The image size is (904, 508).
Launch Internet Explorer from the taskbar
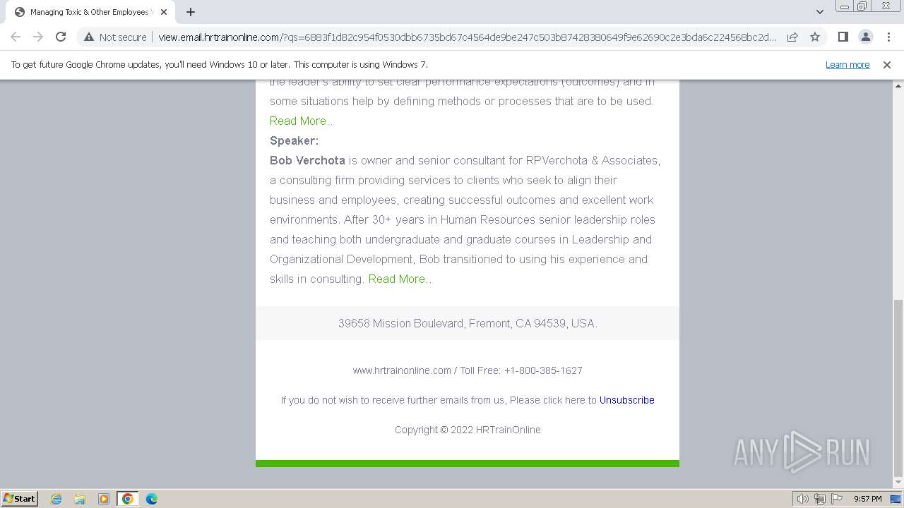point(56,499)
